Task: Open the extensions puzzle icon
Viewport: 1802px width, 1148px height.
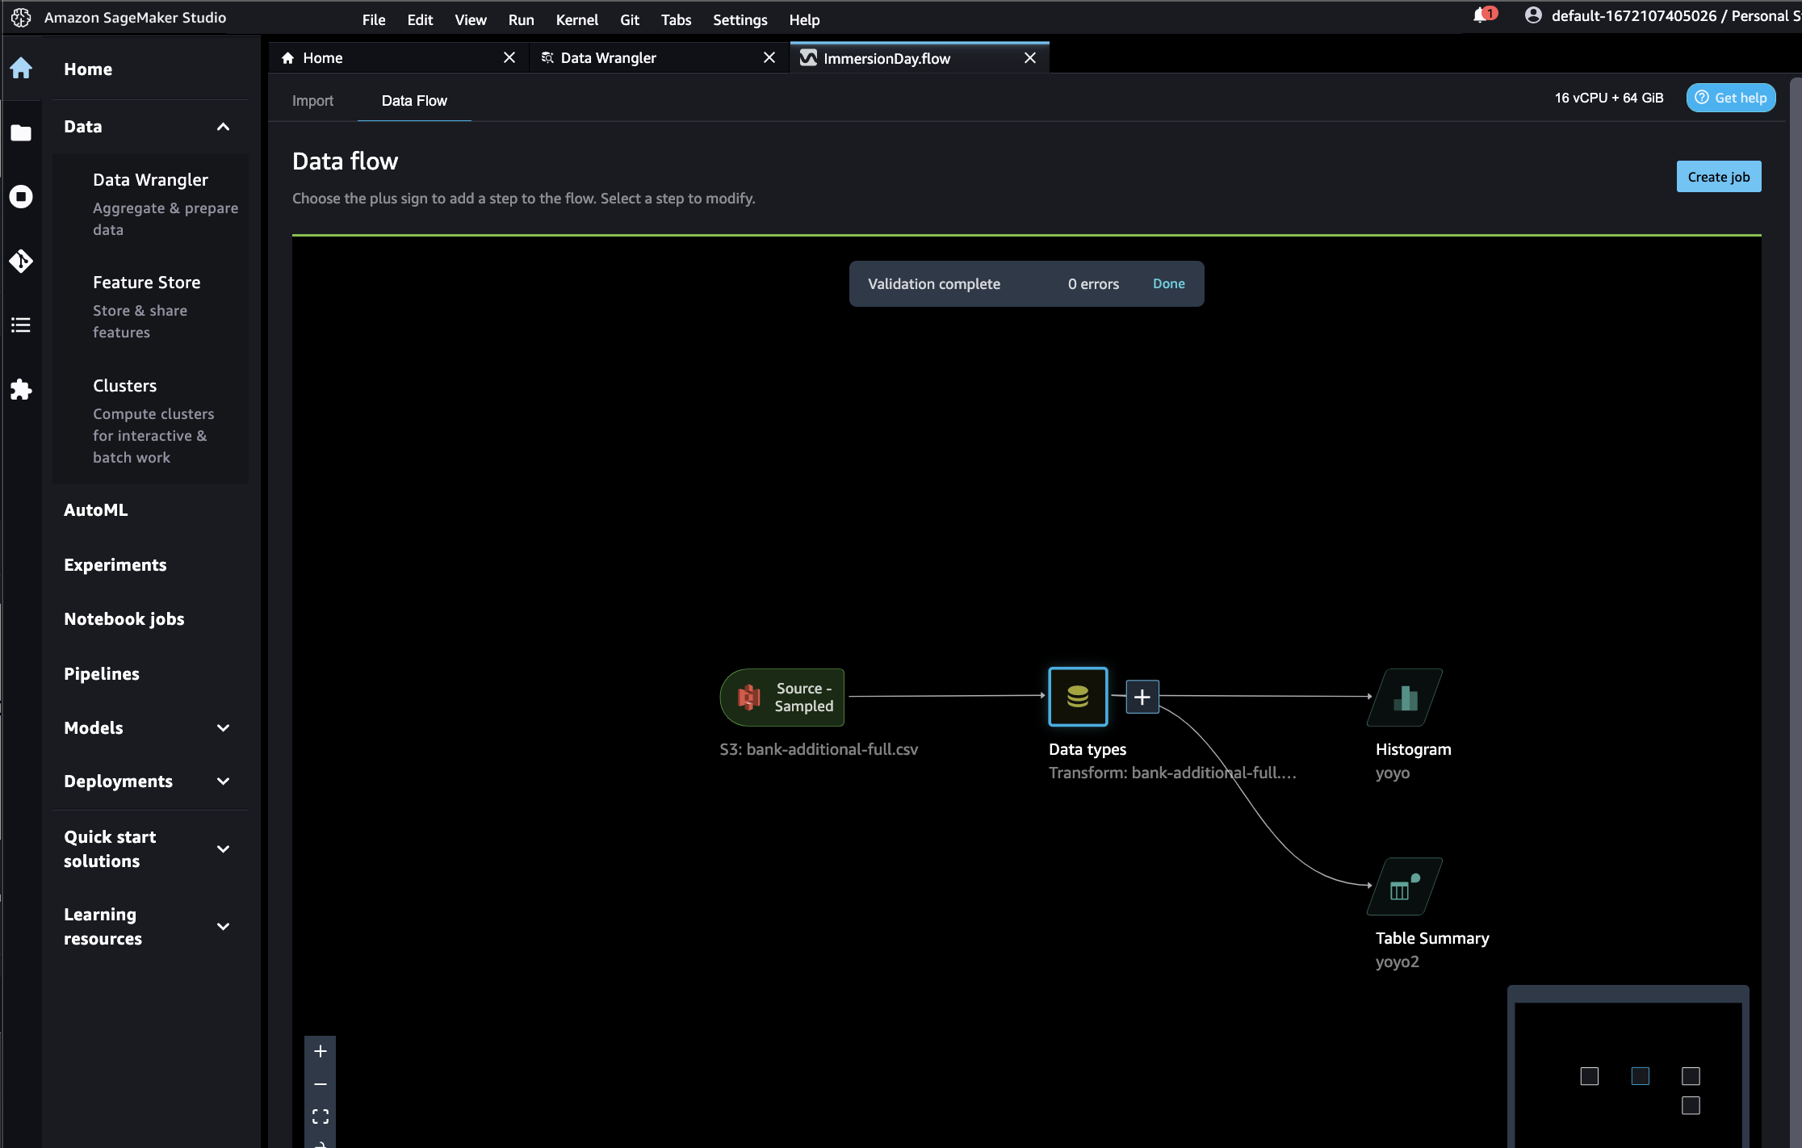Action: (21, 390)
